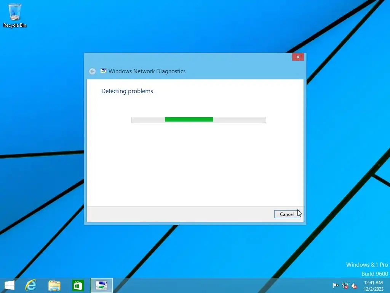Launch Internet Explorer from the taskbar
The height and width of the screenshot is (293, 390).
[x=31, y=285]
